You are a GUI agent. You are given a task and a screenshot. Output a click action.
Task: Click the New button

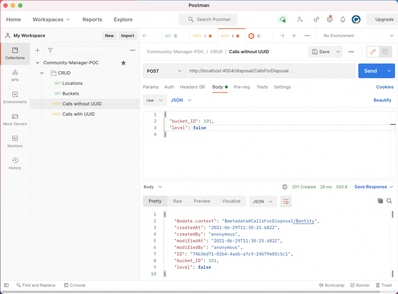[x=109, y=36]
